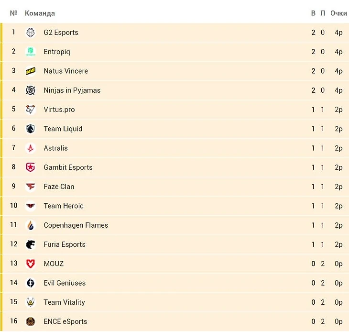Click the ENCE eSports logo icon

(31, 321)
